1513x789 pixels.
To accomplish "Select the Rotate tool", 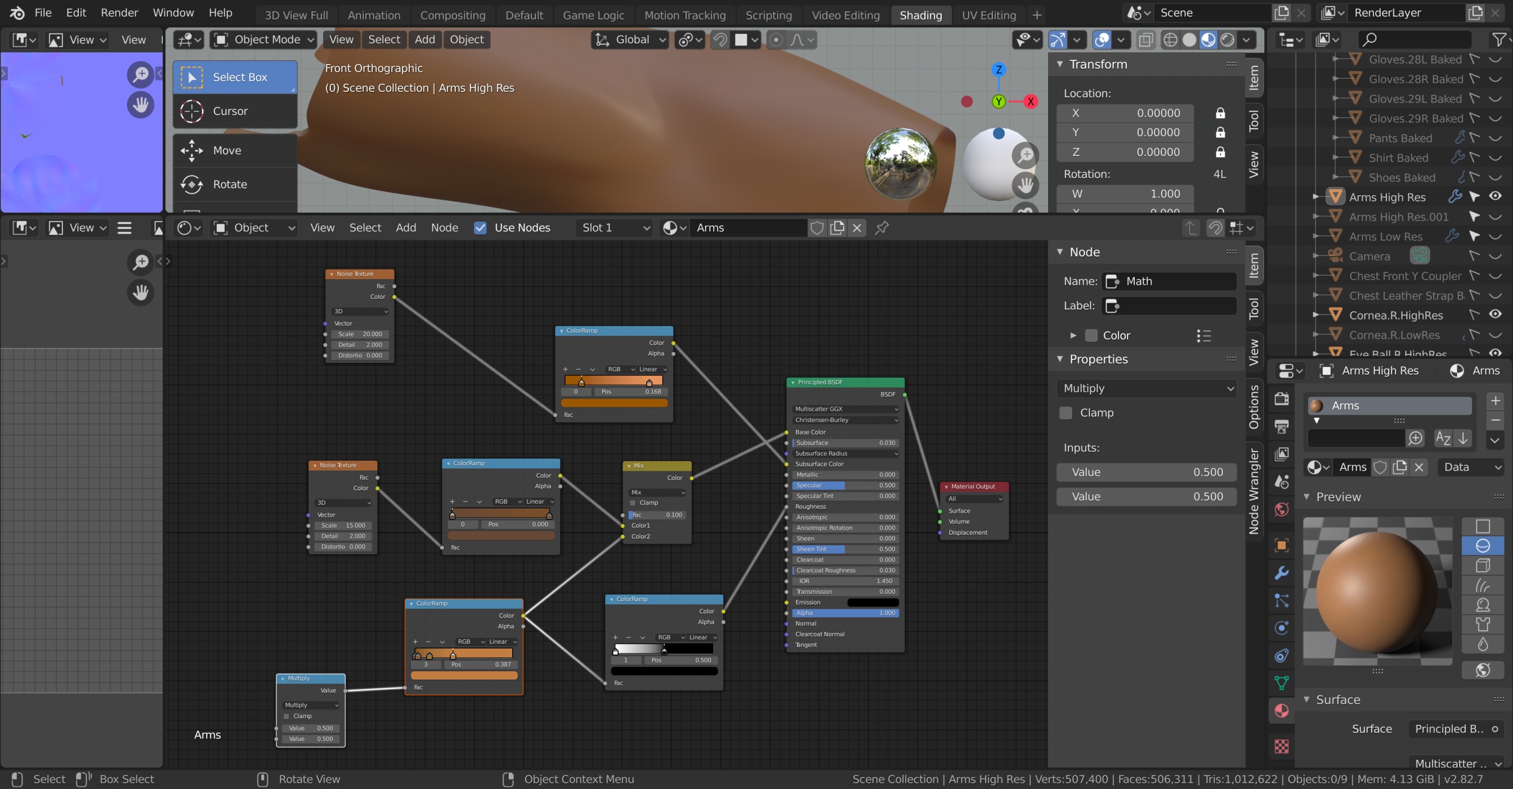I will point(235,185).
